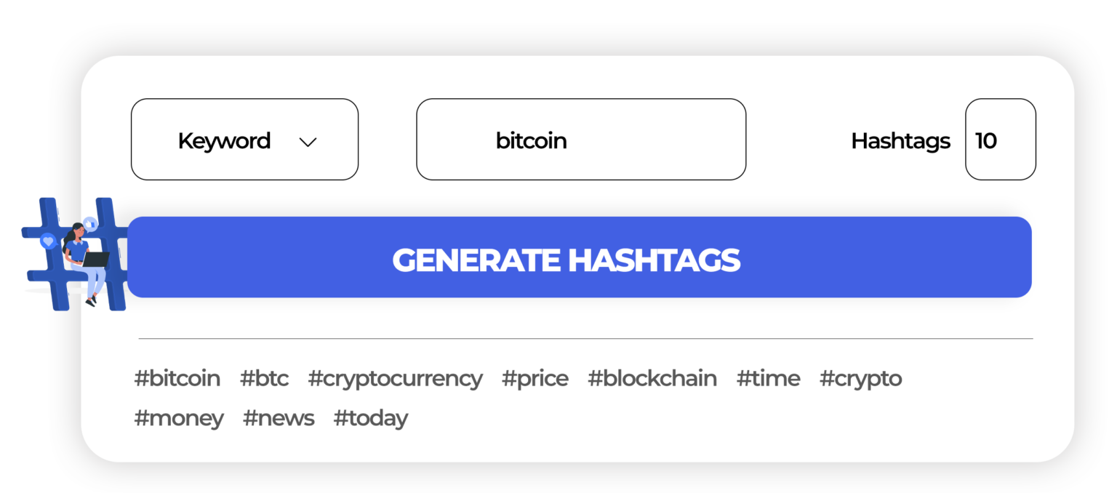Pick the #blockchain hashtag
This screenshot has width=1117, height=493.
652,379
